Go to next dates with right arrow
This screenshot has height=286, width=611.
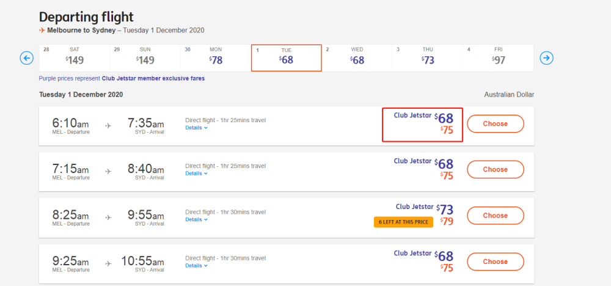[546, 59]
